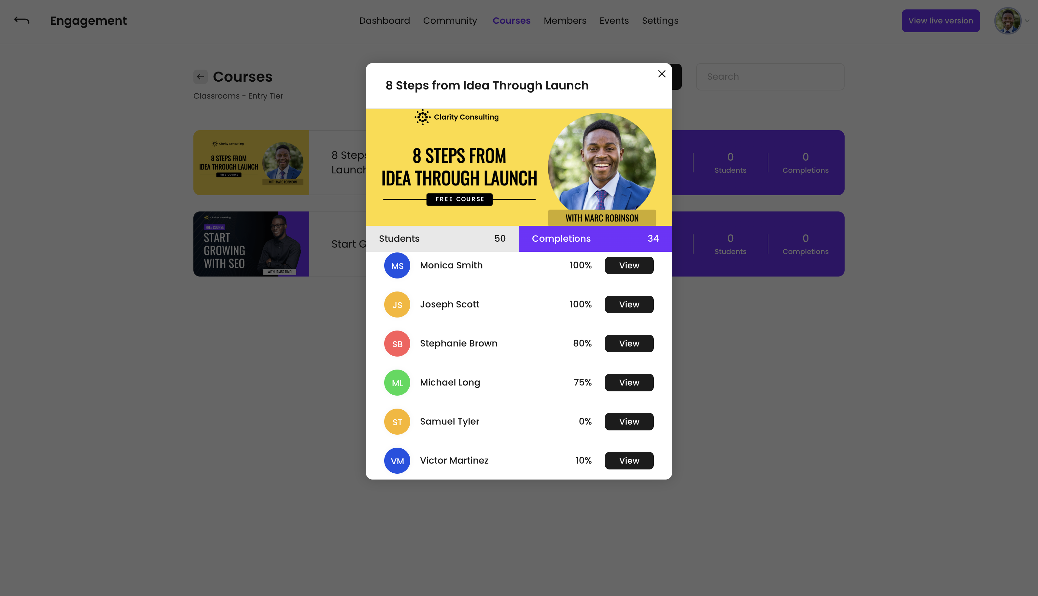Close the course details modal
This screenshot has height=596, width=1038.
click(x=662, y=74)
